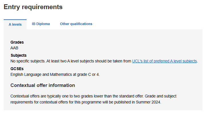Switch to the IB Diploma tab

click(x=41, y=24)
